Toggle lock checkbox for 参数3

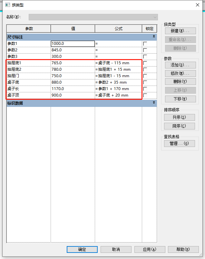pos(145,57)
